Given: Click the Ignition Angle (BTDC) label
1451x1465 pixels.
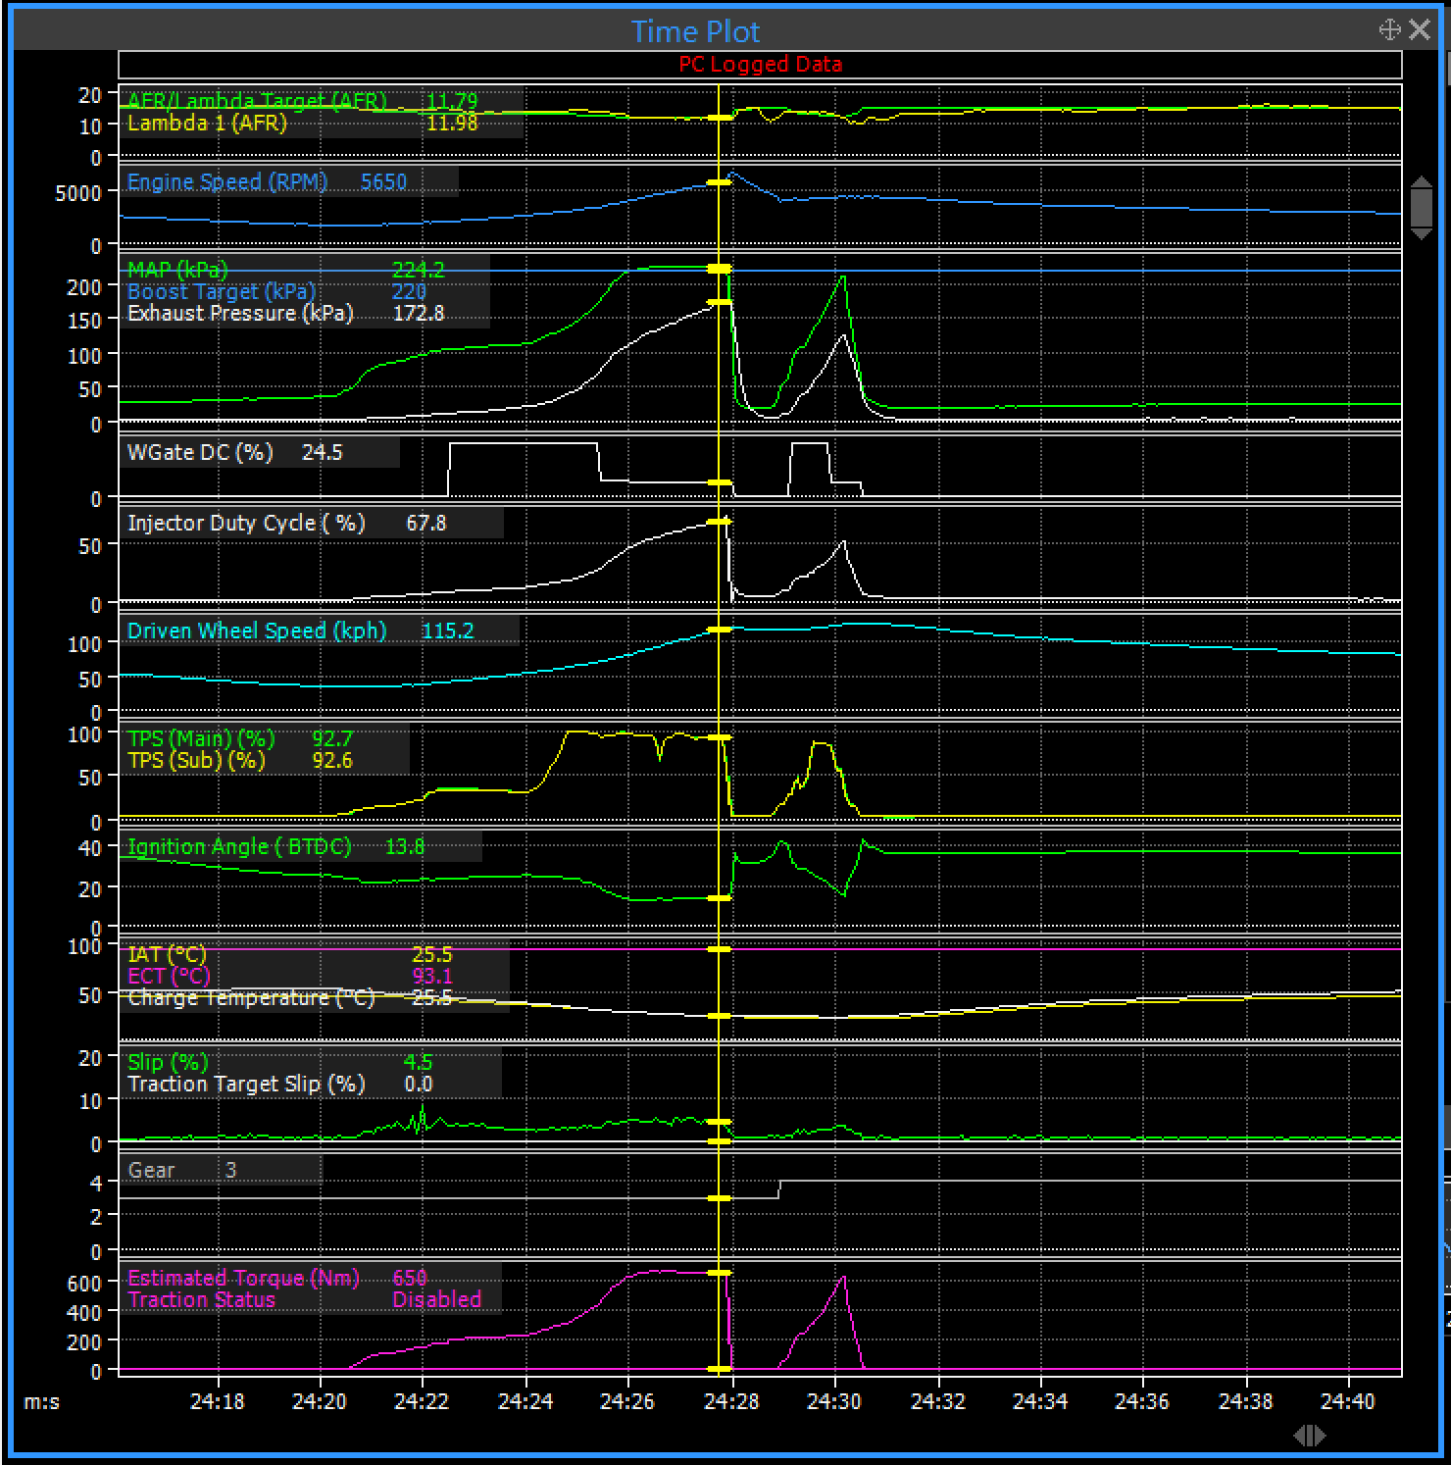Looking at the screenshot, I should coord(239,846).
